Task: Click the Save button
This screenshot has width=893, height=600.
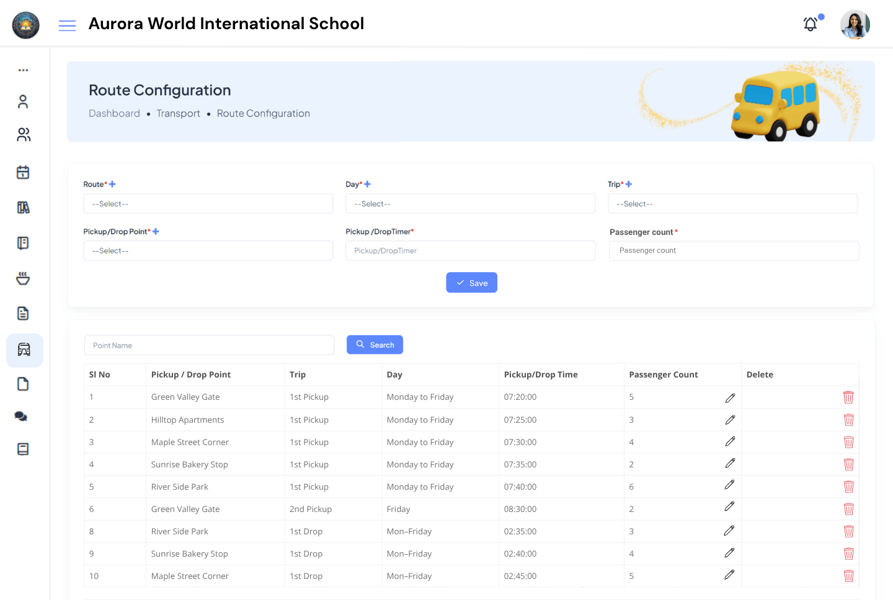Action: coord(471,282)
